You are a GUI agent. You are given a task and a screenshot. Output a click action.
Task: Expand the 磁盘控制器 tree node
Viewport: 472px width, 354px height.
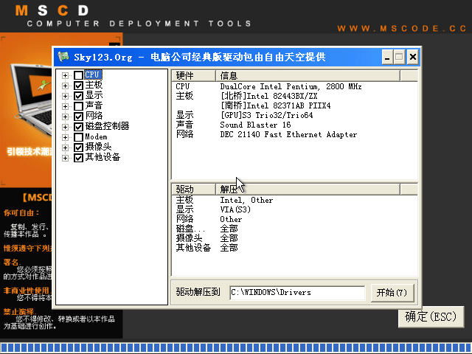[65, 127]
